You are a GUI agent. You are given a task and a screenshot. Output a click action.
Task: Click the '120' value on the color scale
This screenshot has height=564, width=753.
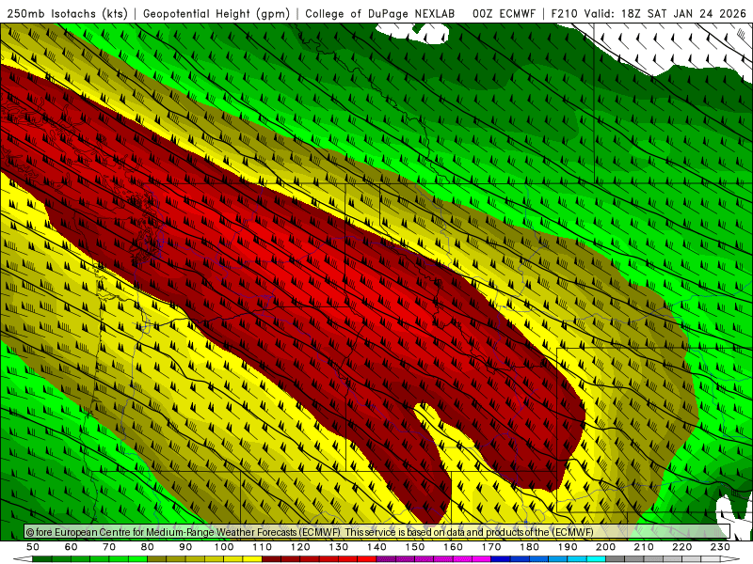click(x=300, y=547)
